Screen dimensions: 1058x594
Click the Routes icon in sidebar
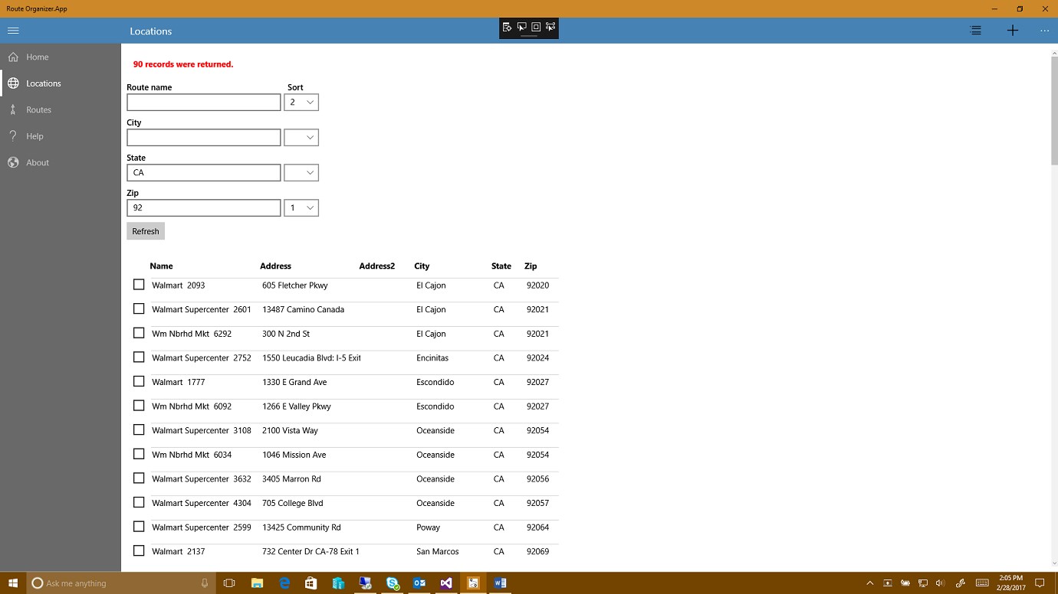pos(13,109)
